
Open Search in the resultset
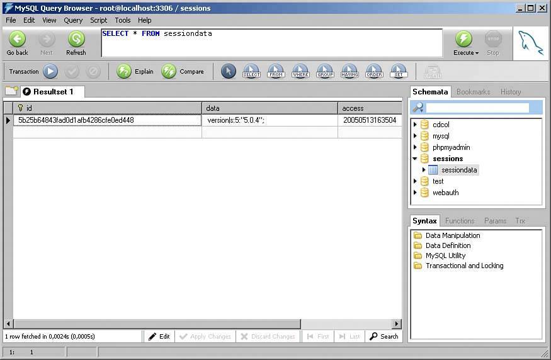pyautogui.click(x=384, y=337)
